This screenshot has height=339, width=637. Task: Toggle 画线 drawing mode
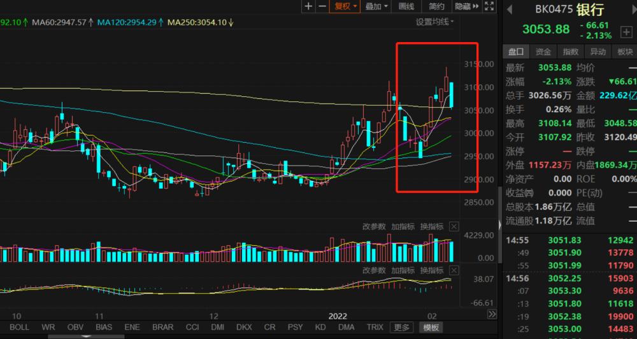pos(406,6)
